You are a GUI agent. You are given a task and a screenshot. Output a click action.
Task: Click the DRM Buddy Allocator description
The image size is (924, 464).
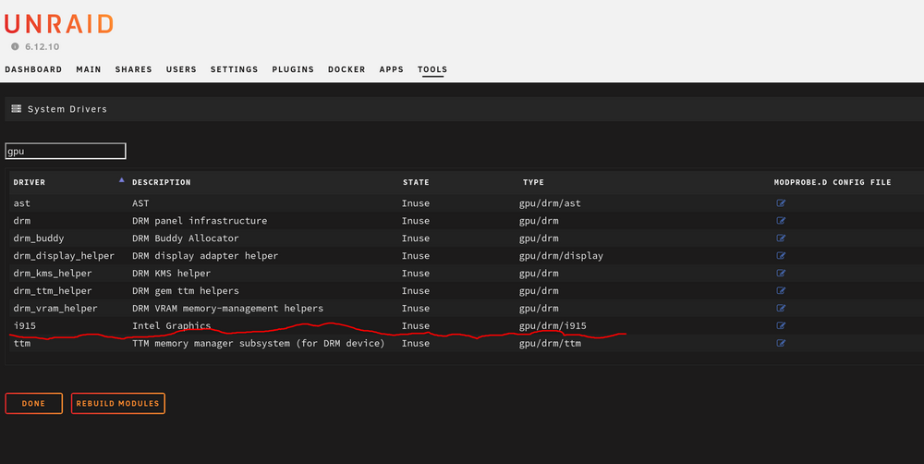coord(186,238)
